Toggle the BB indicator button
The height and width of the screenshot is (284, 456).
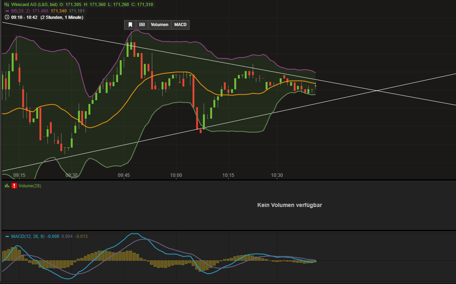tap(142, 25)
